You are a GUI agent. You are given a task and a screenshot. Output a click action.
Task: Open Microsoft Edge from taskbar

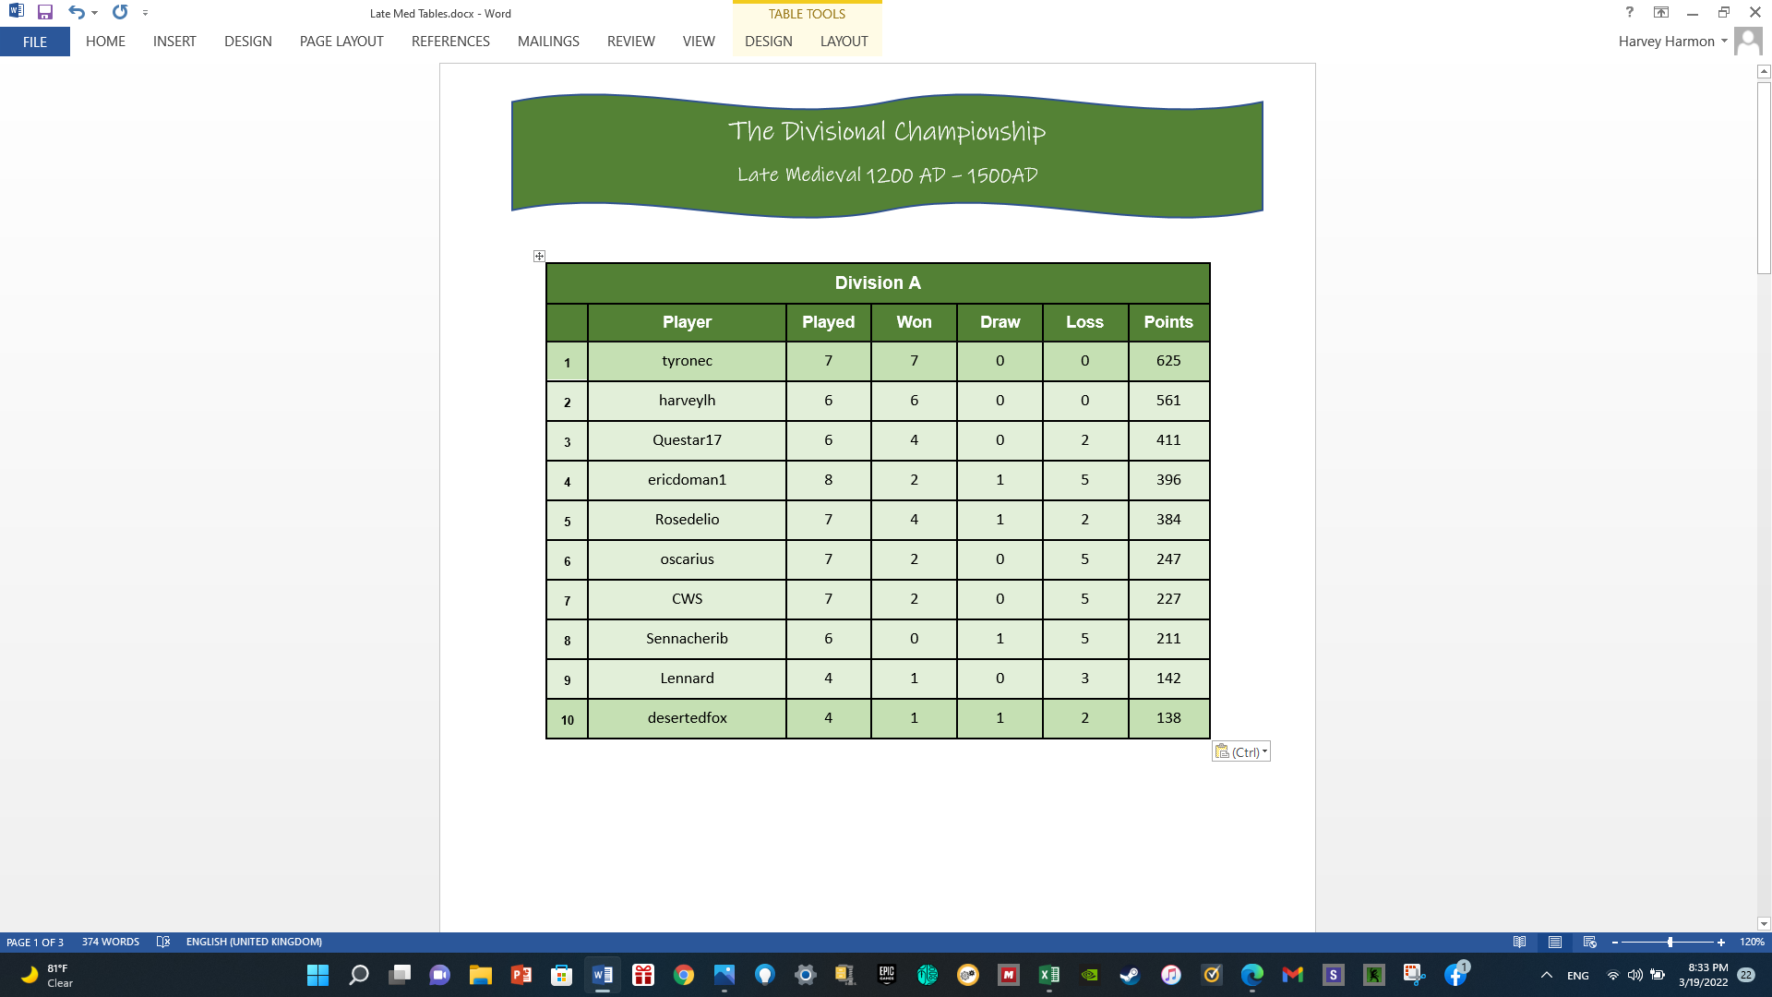click(1252, 975)
